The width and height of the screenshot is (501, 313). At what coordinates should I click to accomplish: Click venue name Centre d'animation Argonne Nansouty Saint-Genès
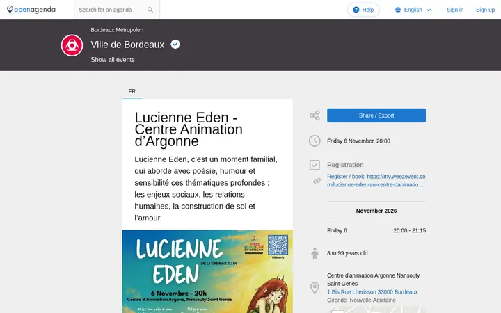click(373, 280)
